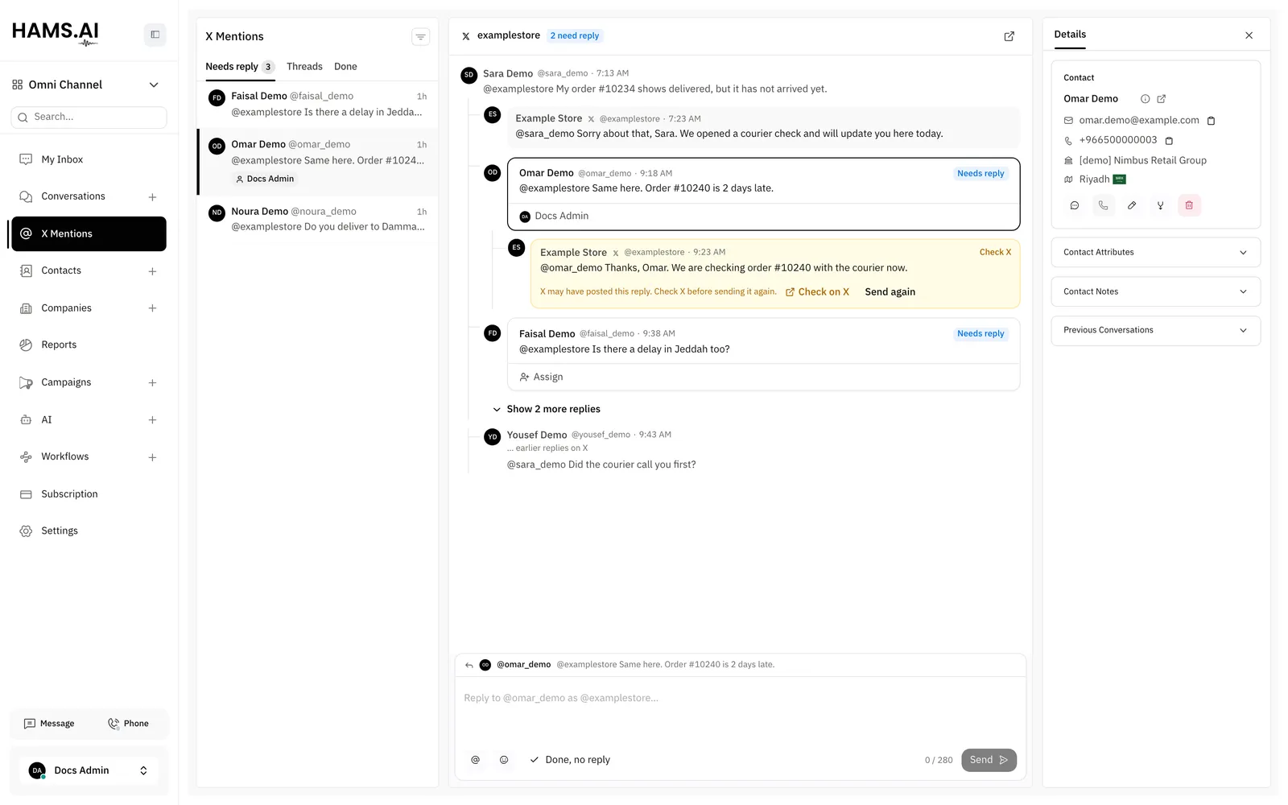Expand the Previous Conversations section

(1155, 330)
